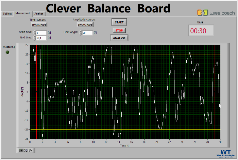
Task: Start the measurement with START button
Action: click(x=119, y=22)
